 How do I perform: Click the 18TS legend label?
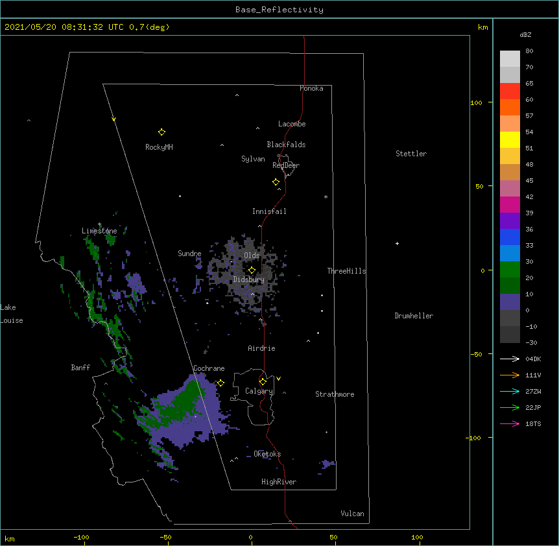click(x=533, y=423)
